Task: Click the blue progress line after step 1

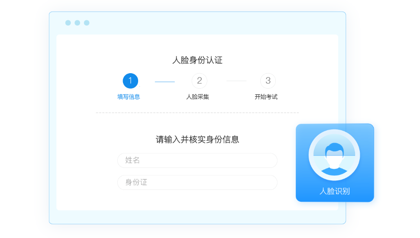Action: tap(165, 82)
